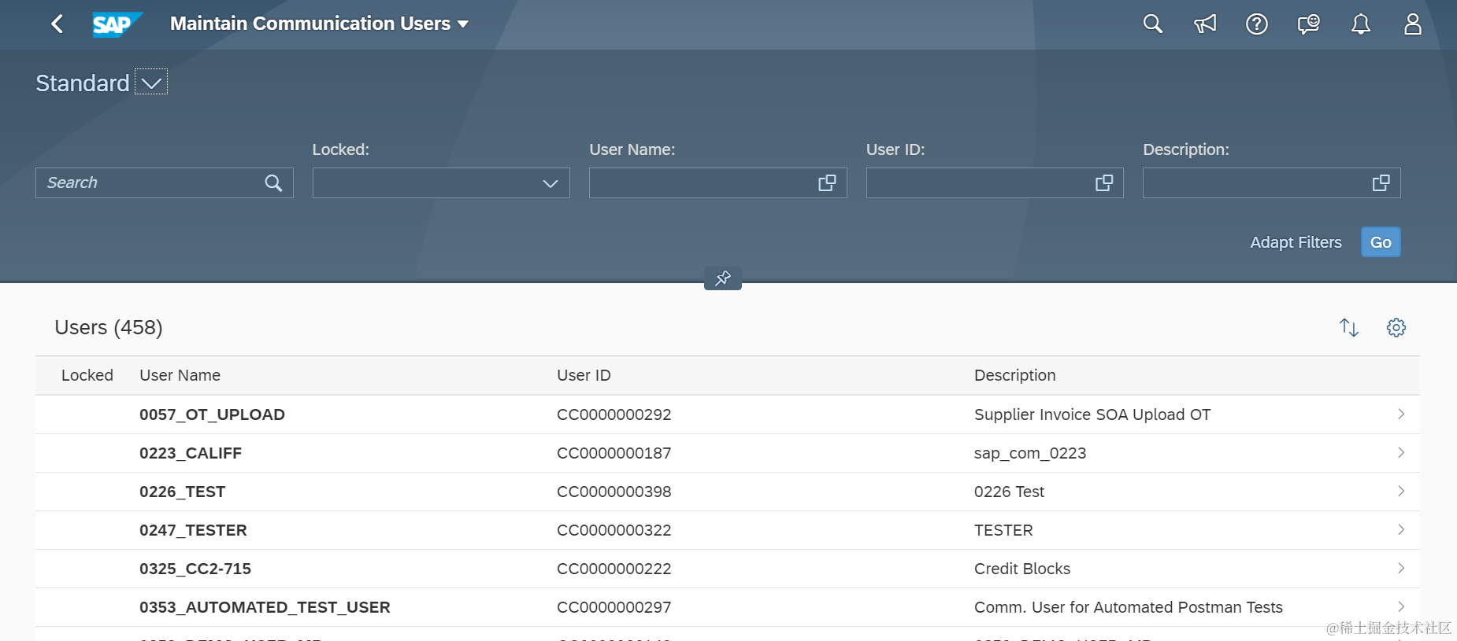Open row arrow for 0223_CALIFF
1457x641 pixels.
pos(1401,452)
